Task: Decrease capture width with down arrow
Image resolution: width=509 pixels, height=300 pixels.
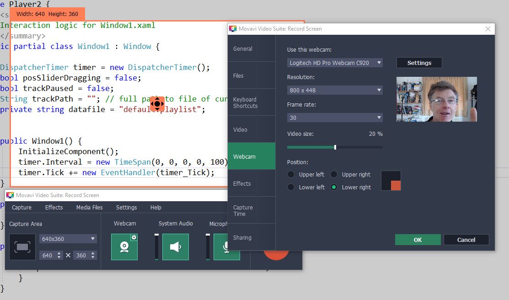Action: pyautogui.click(x=59, y=257)
